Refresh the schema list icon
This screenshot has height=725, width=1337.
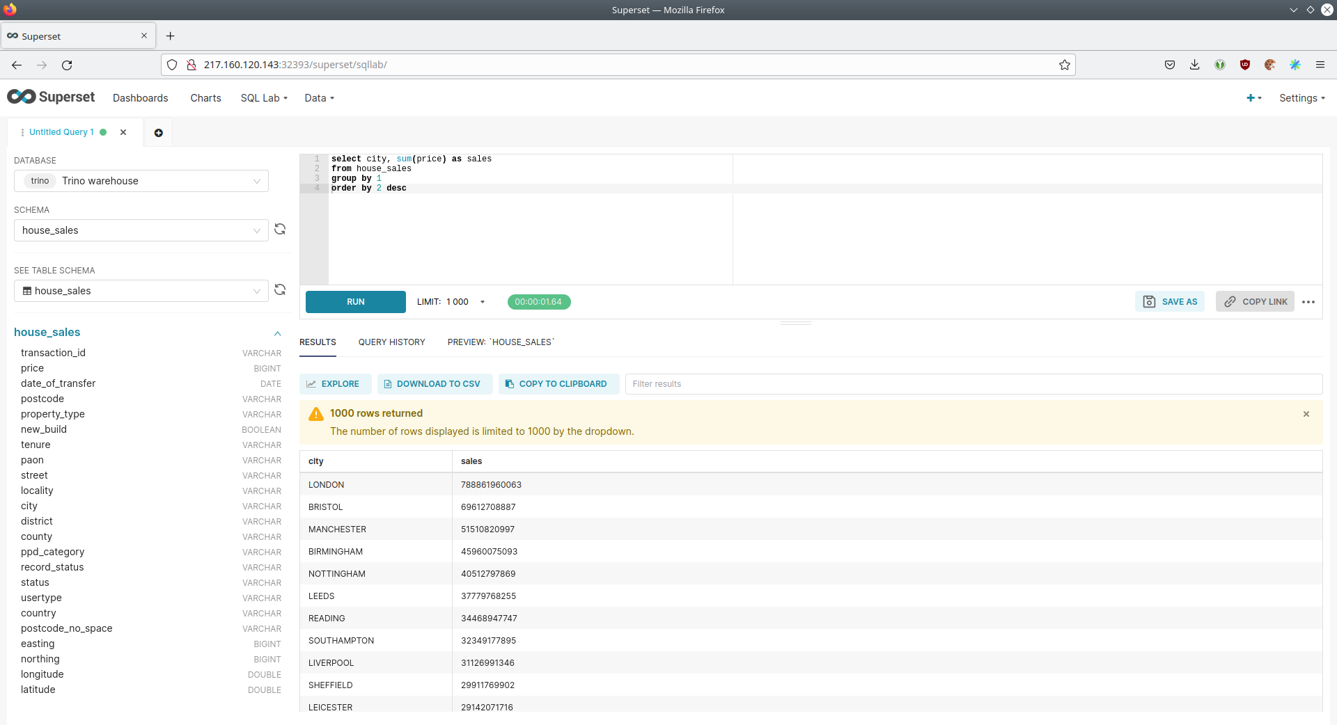click(280, 230)
